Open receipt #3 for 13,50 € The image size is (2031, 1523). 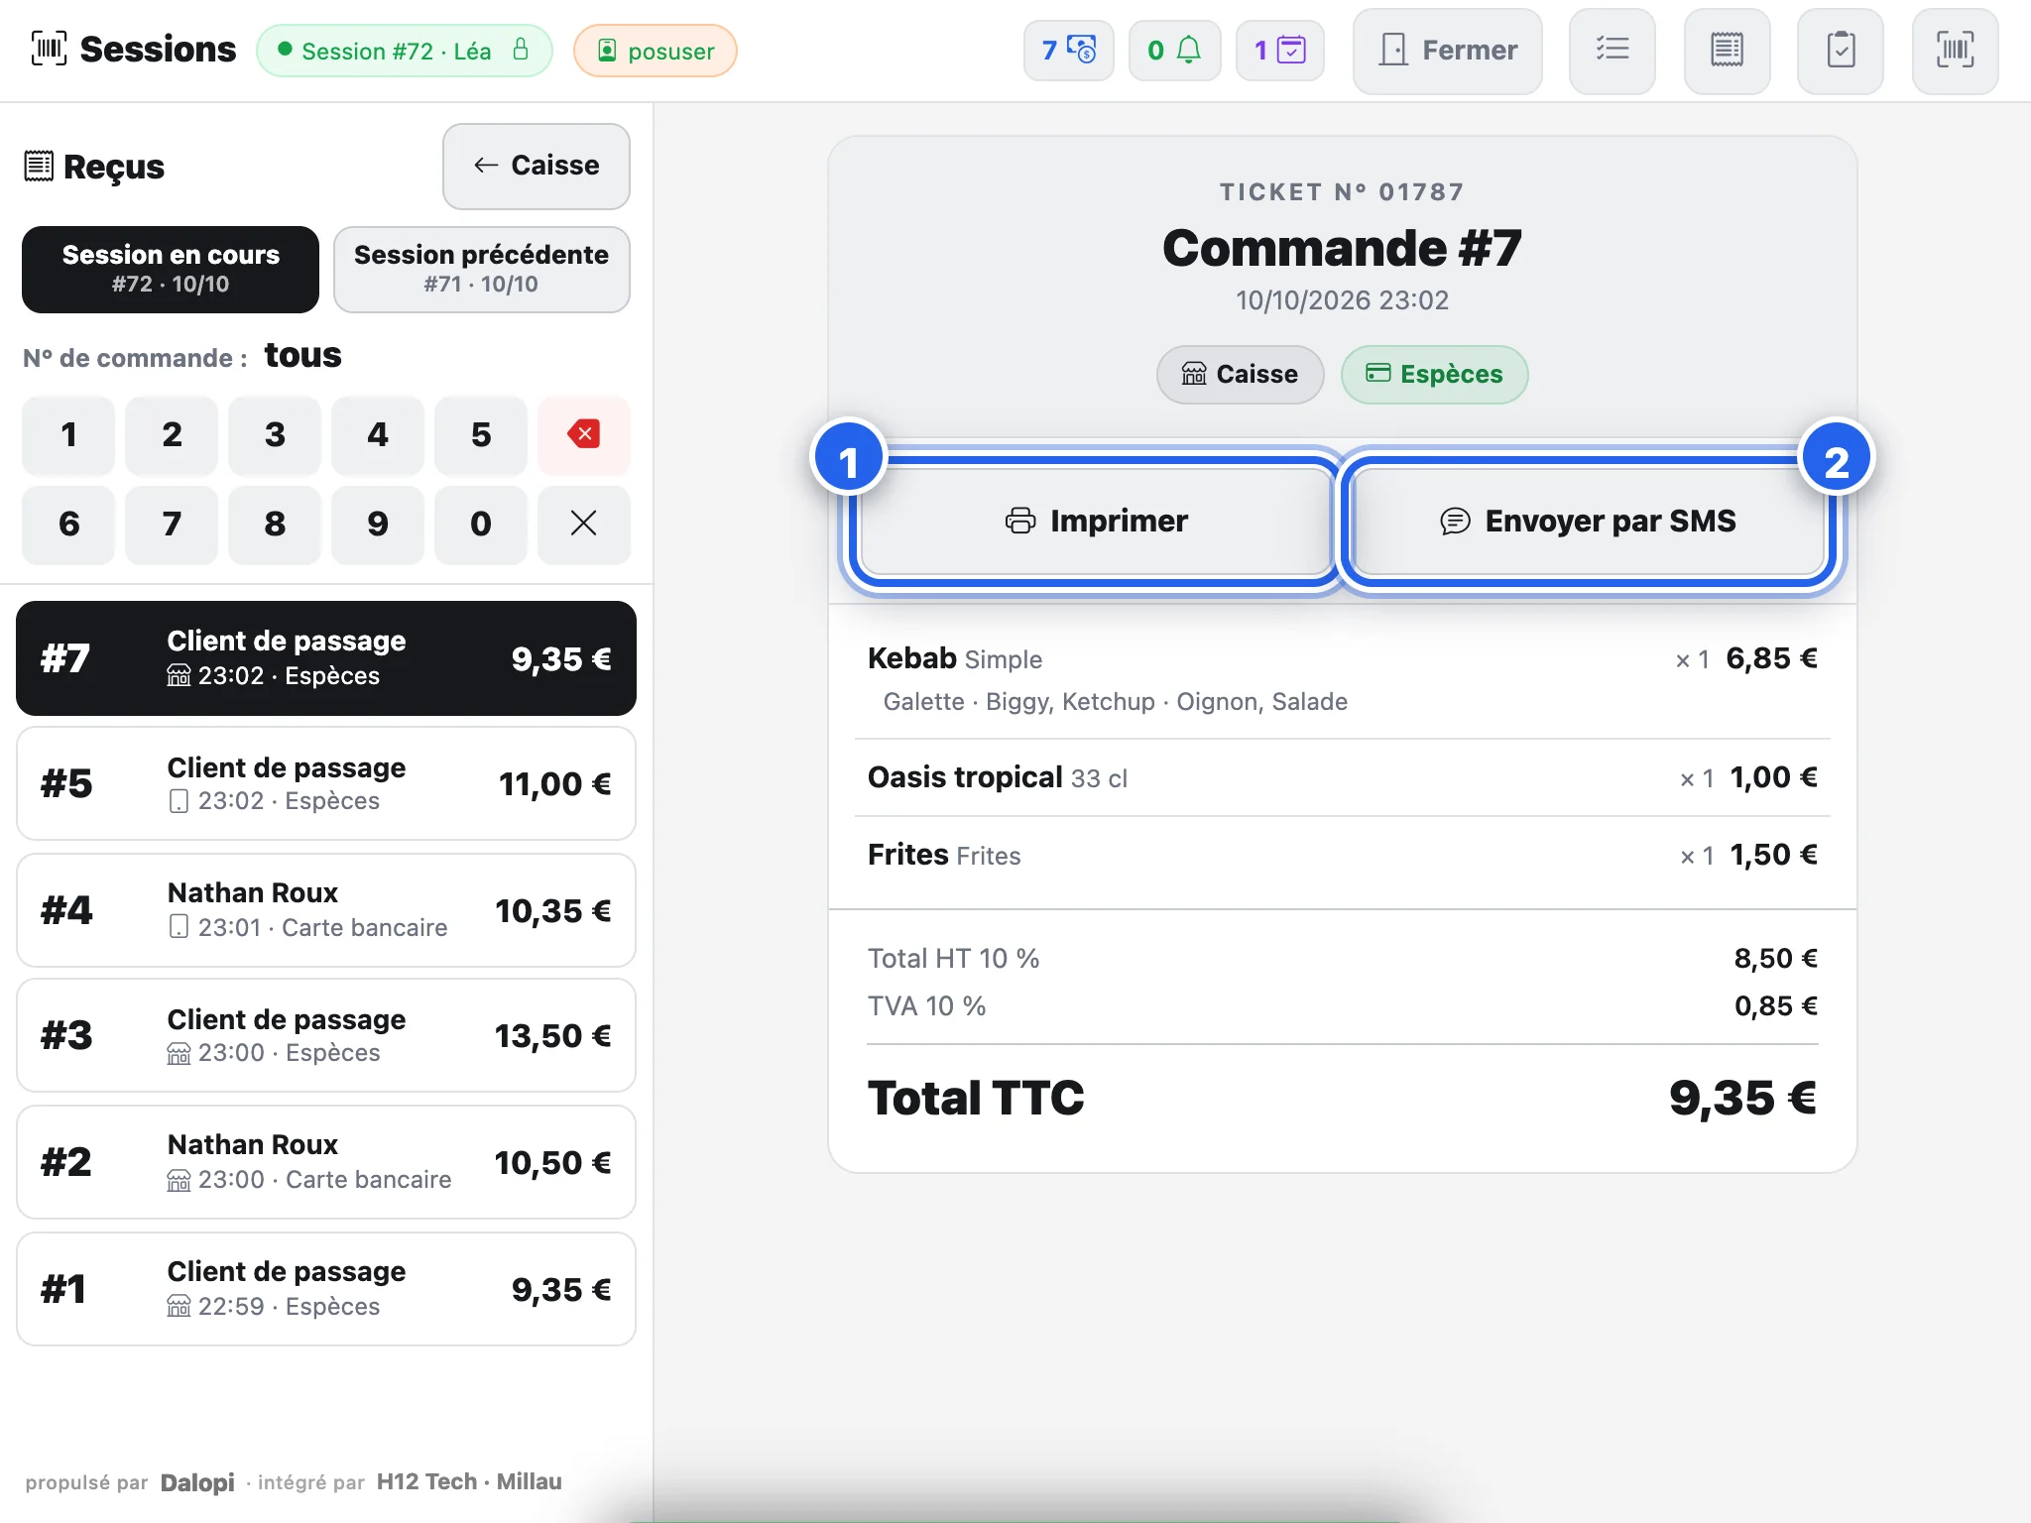[x=326, y=1035]
